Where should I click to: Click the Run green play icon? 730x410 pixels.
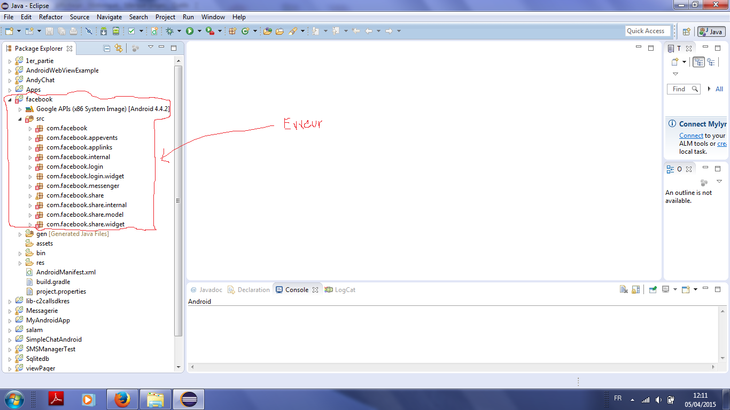coord(189,31)
